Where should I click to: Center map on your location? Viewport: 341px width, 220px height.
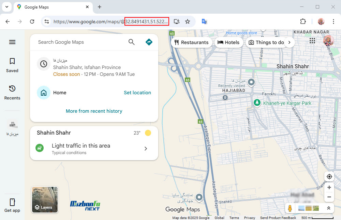329,177
